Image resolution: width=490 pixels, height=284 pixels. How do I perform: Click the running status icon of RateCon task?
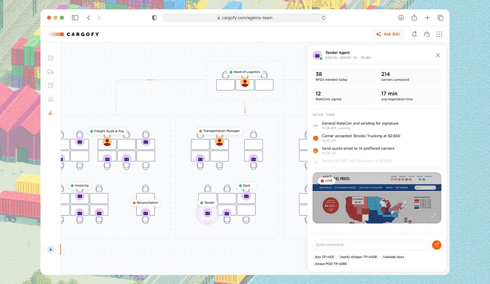(x=316, y=126)
